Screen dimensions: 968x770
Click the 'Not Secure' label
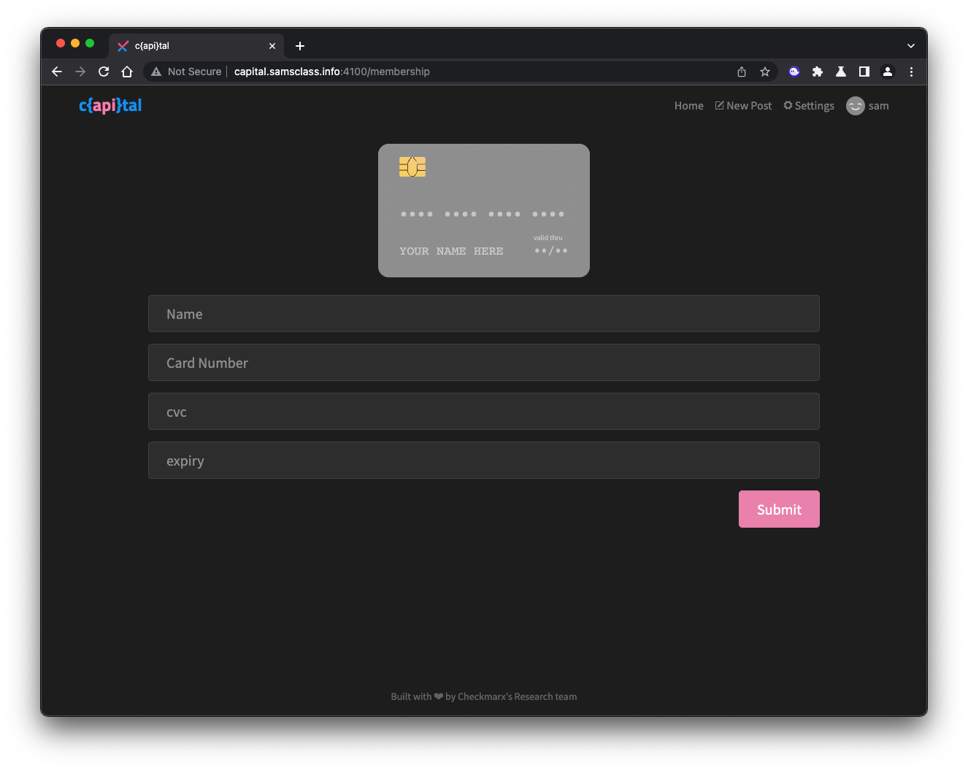tap(194, 72)
